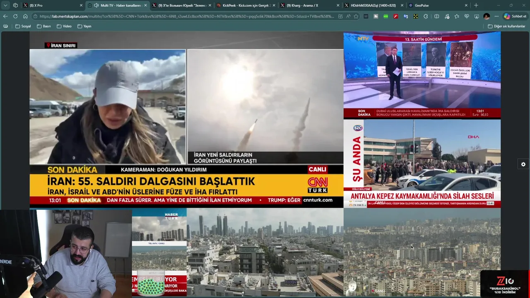The width and height of the screenshot is (530, 298).
Task: Click the 13. SAATİN GÜNDEMİ title
Action: [x=423, y=39]
